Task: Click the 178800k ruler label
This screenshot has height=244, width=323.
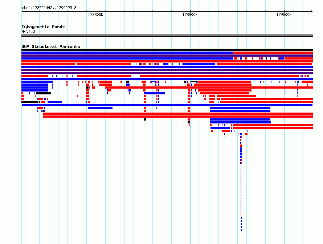Action: click(x=95, y=15)
